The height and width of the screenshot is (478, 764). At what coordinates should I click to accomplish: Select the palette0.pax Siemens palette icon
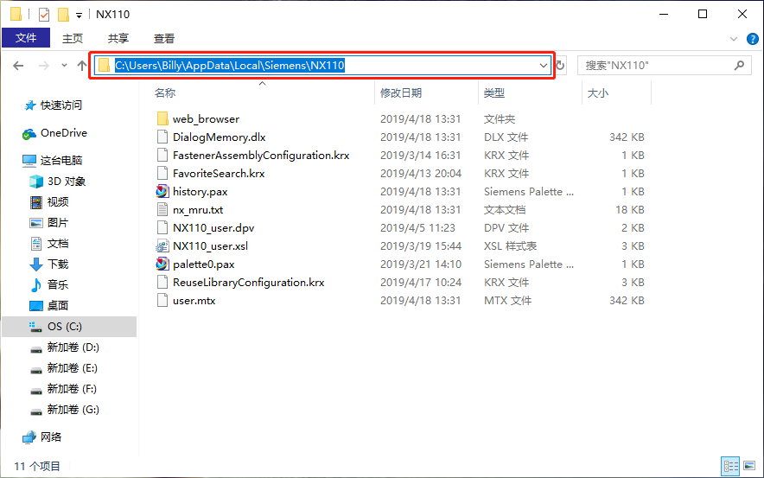(162, 264)
